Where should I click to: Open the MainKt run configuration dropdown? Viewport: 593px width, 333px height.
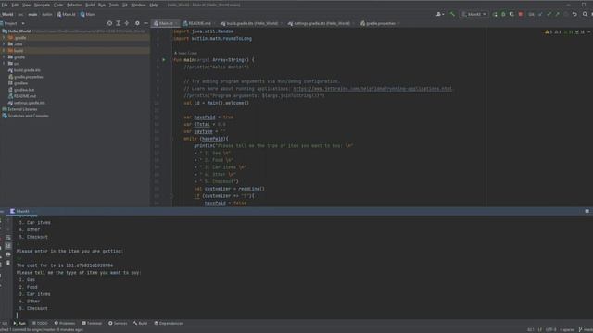coord(474,14)
